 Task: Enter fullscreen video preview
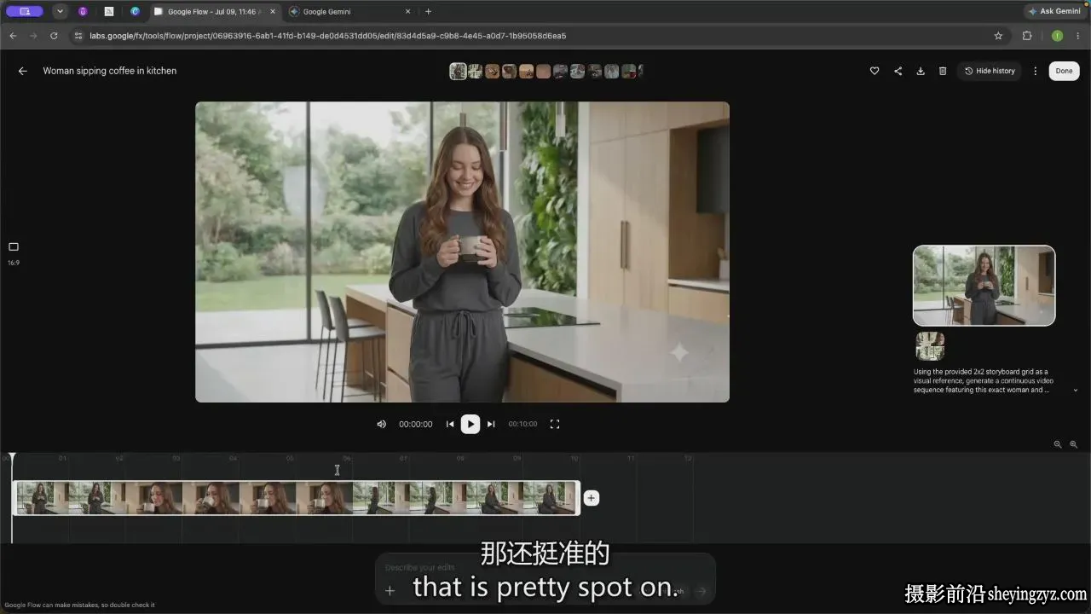pos(555,424)
